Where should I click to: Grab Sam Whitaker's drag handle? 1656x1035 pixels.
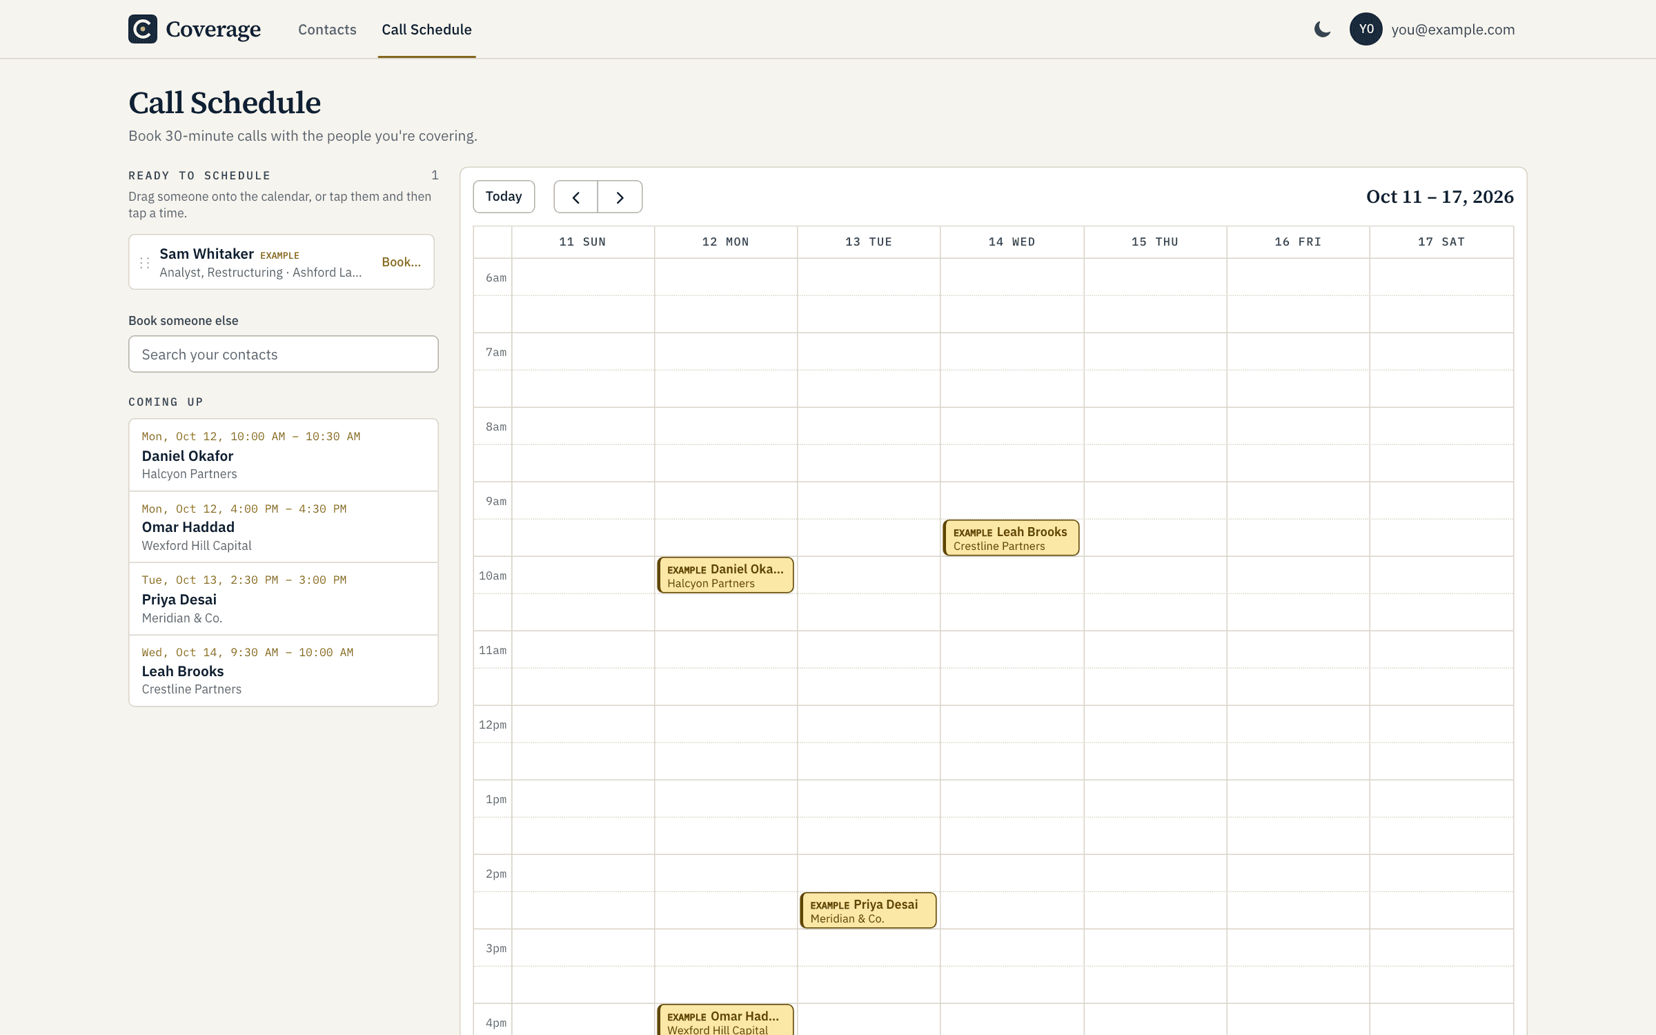[x=145, y=263]
